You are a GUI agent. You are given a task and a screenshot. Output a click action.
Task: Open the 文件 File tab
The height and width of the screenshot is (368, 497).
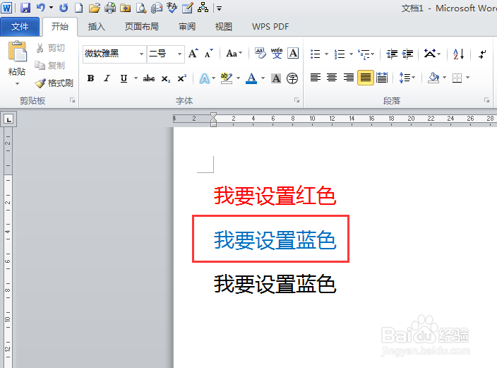pos(20,27)
